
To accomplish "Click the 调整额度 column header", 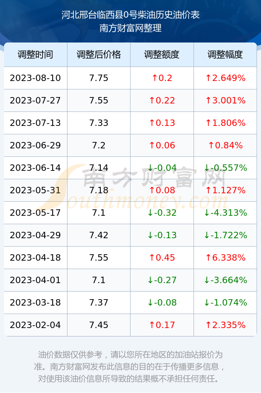I will point(162,55).
